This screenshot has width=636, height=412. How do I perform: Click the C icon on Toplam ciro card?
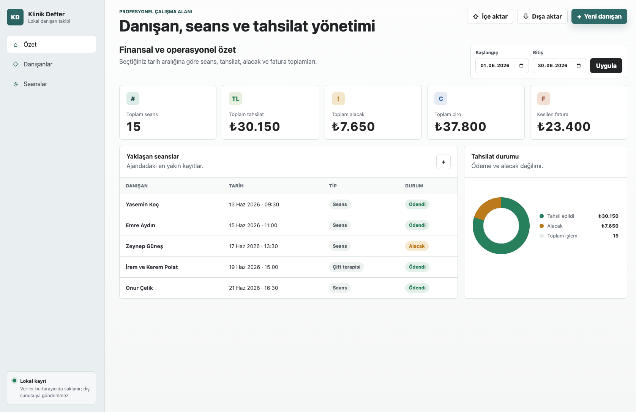[x=441, y=99]
